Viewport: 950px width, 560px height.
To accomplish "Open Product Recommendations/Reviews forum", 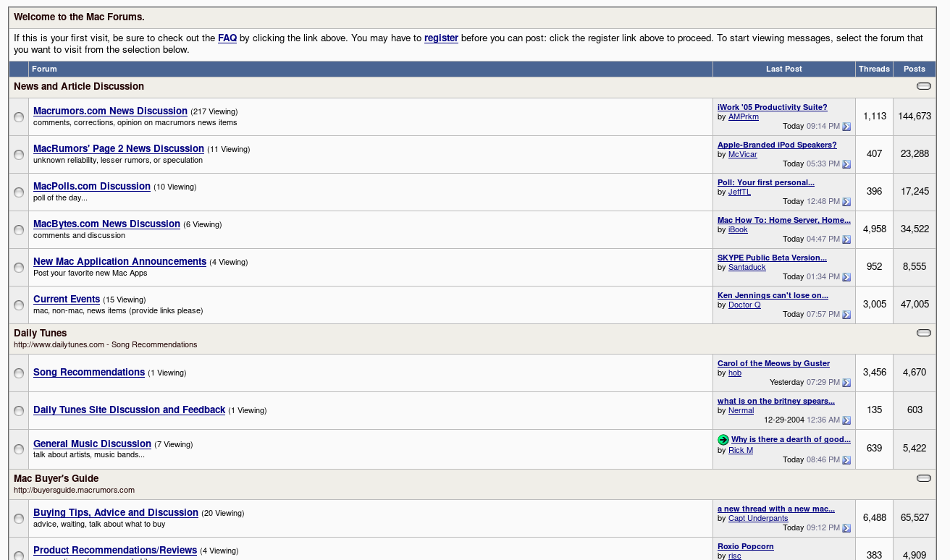I will [x=115, y=550].
